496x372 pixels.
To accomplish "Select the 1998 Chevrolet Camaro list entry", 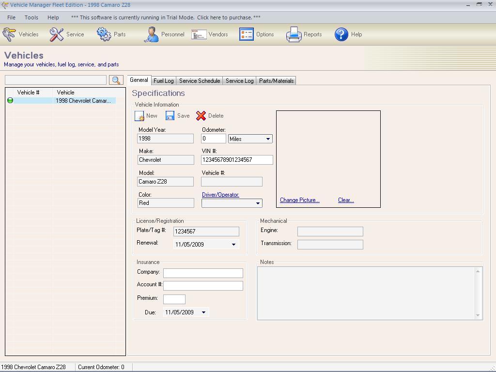I will click(84, 101).
